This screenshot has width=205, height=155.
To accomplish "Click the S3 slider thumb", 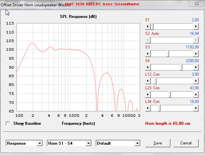I will click(168, 54).
